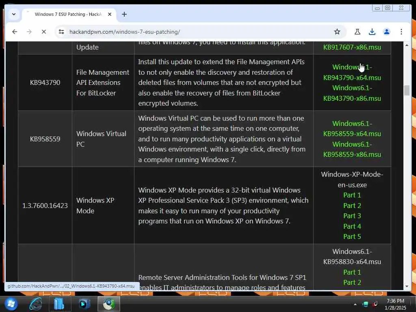The width and height of the screenshot is (416, 312).
Task: Open the network tray icon
Action: [x=365, y=304]
